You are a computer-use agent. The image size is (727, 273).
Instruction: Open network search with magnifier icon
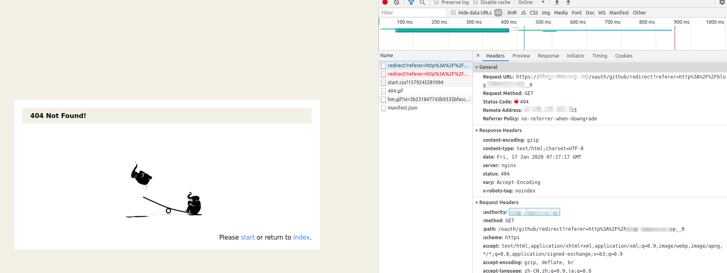pos(422,2)
